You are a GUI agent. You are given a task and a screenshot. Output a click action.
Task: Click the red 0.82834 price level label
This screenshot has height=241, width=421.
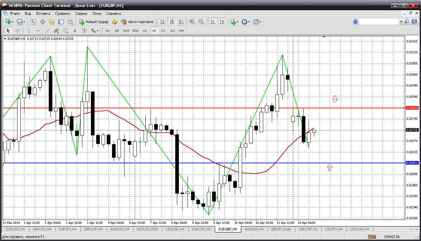(x=412, y=108)
